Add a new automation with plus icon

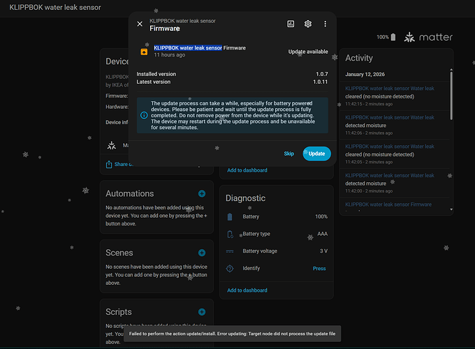click(x=202, y=193)
